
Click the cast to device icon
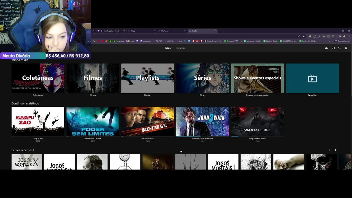tap(333, 48)
